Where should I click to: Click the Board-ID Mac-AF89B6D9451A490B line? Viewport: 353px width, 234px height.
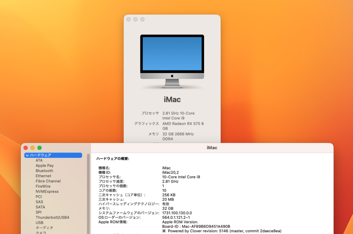[x=196, y=226]
